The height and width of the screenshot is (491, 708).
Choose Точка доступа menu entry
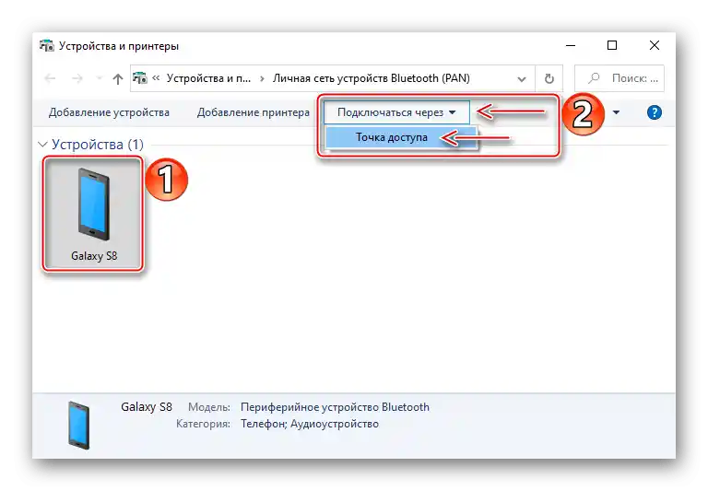[x=401, y=137]
